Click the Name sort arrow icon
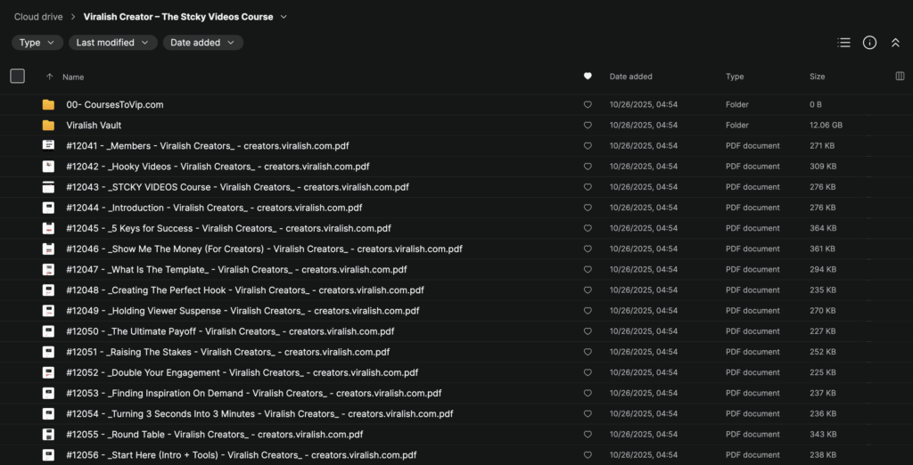Image resolution: width=913 pixels, height=465 pixels. pos(50,77)
